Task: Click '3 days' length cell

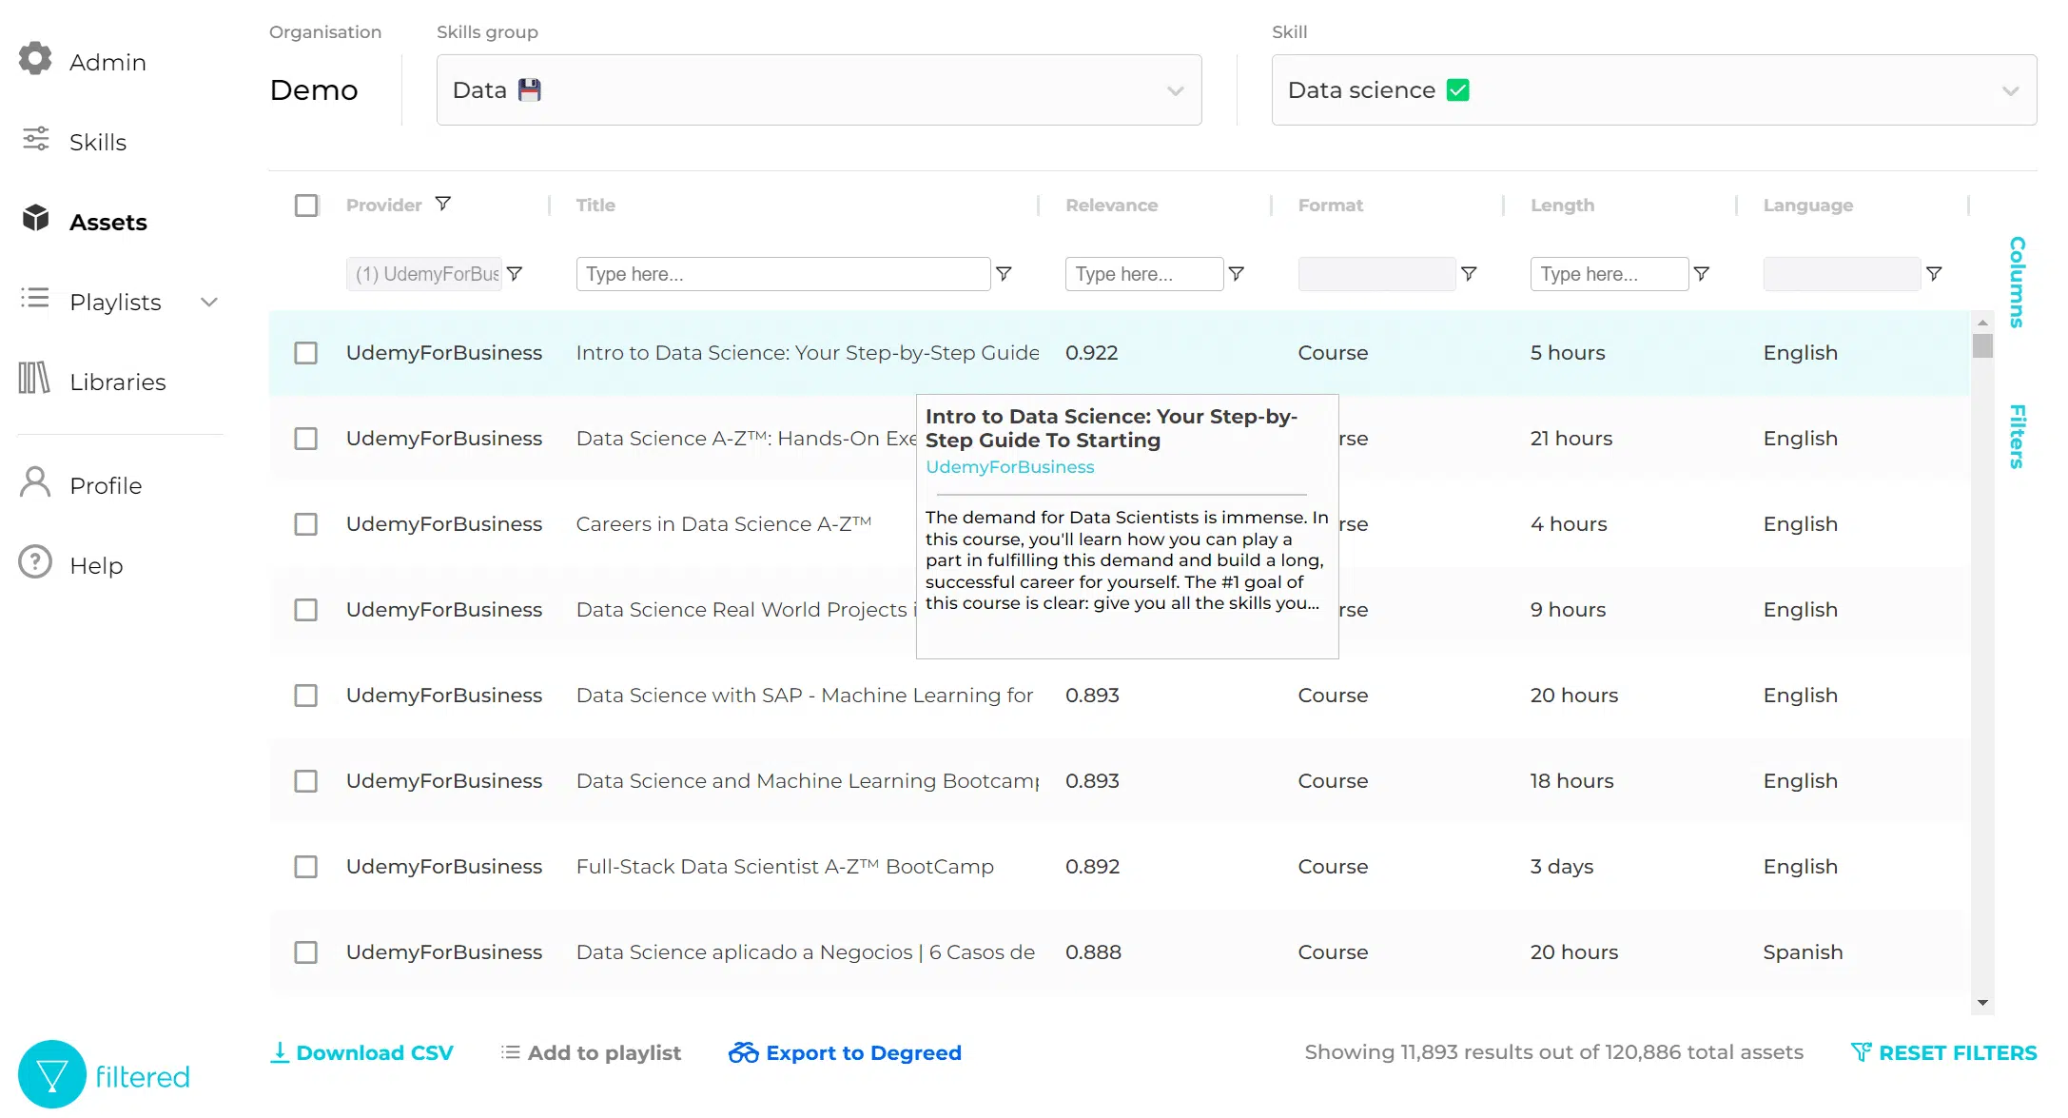Action: pyautogui.click(x=1562, y=867)
